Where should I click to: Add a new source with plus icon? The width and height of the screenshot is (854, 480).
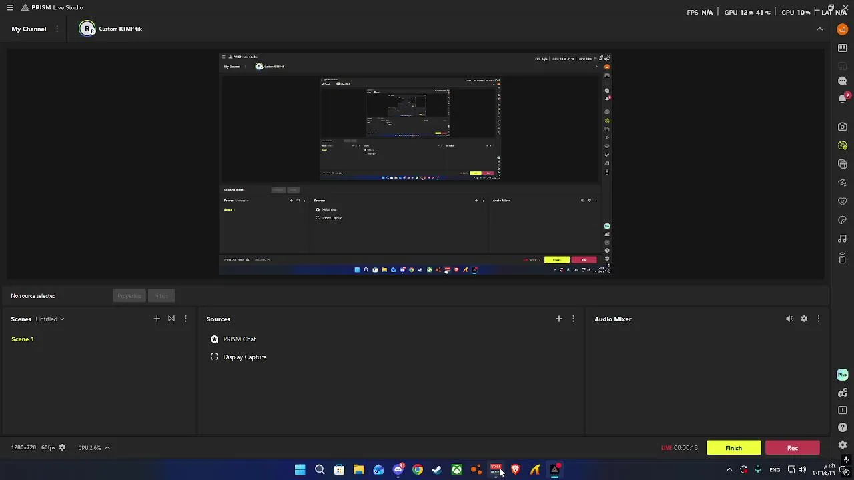click(559, 319)
